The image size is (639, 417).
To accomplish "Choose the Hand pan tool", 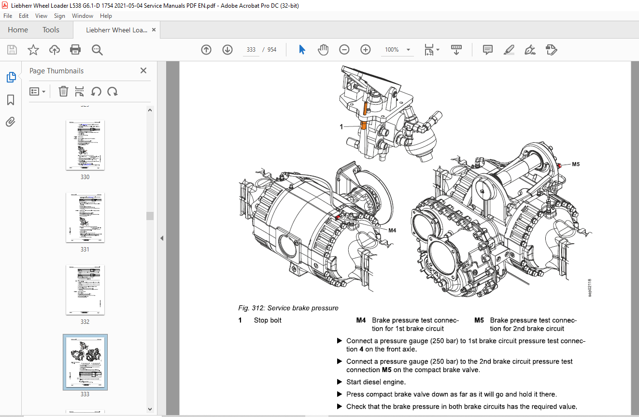I will pos(323,50).
